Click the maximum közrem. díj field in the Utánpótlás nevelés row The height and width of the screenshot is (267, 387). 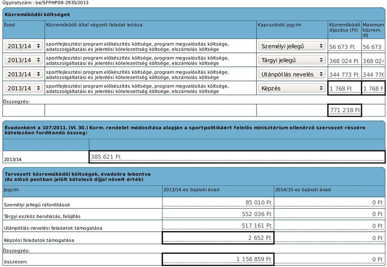coord(373,75)
